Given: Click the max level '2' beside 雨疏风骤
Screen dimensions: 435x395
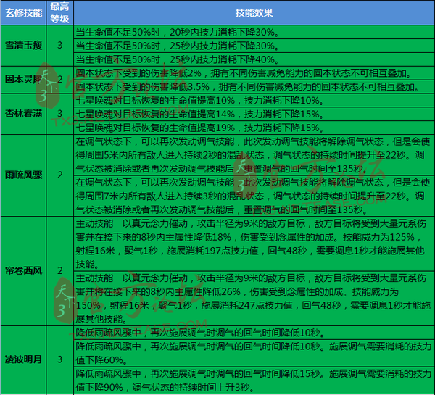Looking at the screenshot, I should (x=59, y=175).
